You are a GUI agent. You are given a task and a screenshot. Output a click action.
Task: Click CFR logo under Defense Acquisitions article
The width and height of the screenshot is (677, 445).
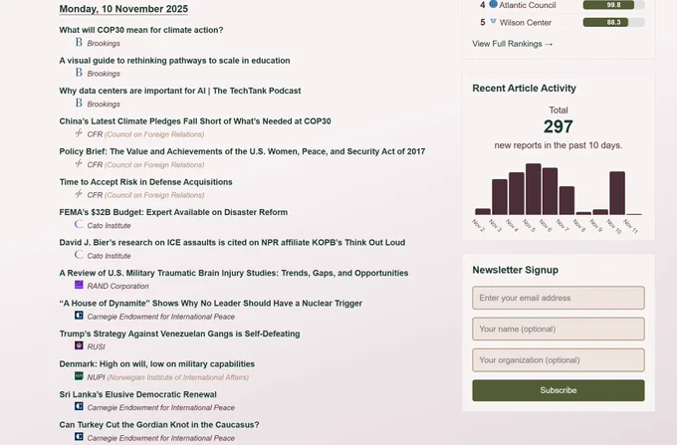(x=79, y=194)
